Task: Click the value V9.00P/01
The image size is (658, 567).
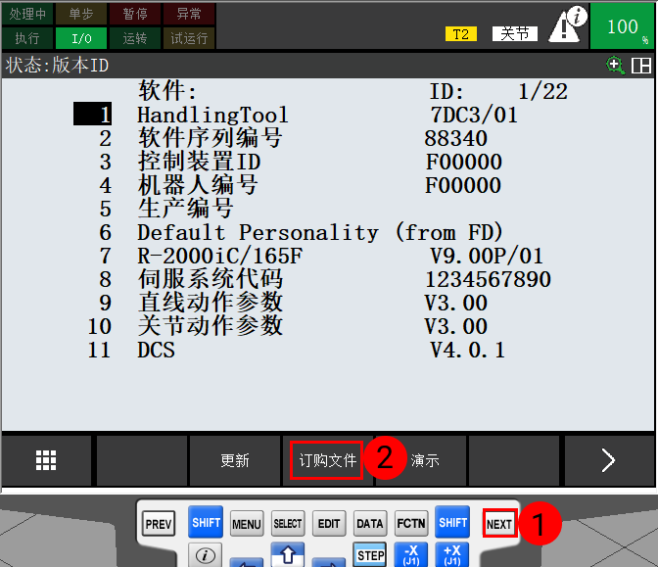Action: click(487, 256)
